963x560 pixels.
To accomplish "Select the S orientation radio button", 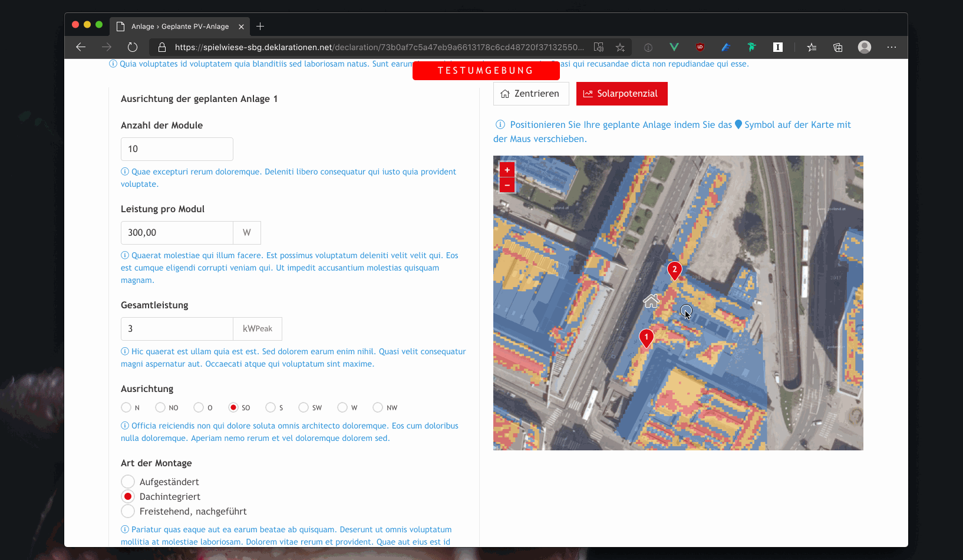I will point(271,407).
